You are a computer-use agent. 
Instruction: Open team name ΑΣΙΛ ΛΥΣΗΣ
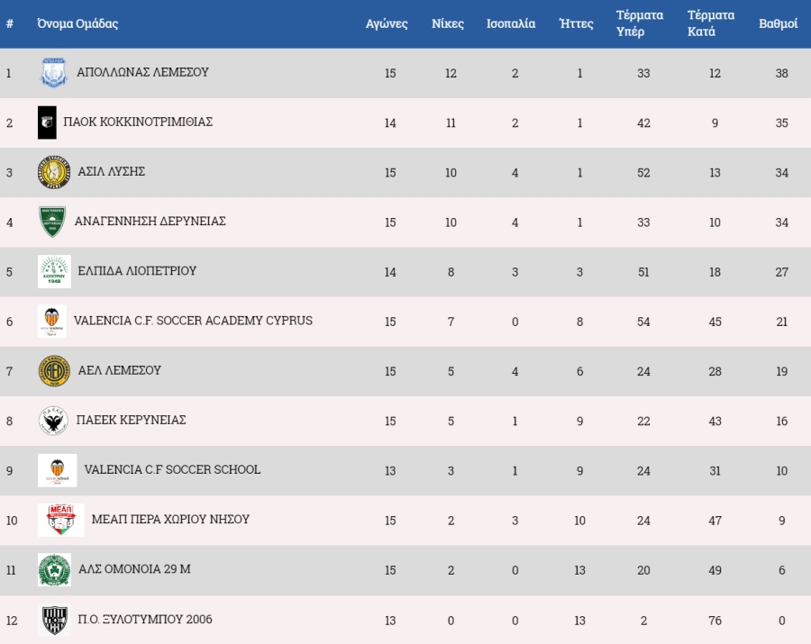click(111, 172)
